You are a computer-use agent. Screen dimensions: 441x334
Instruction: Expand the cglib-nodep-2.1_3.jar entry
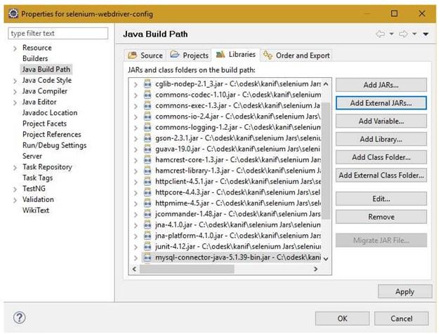tap(136, 84)
